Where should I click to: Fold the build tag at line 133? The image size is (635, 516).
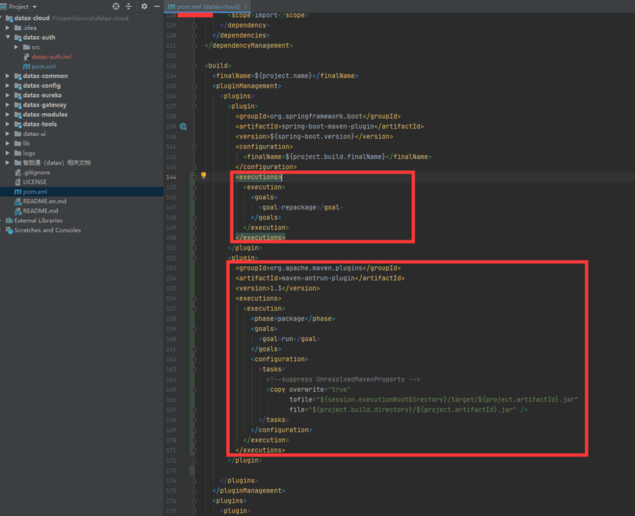coord(194,65)
